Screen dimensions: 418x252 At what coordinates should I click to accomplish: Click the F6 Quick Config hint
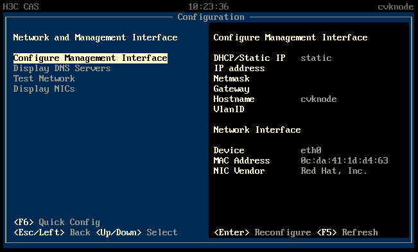point(57,223)
